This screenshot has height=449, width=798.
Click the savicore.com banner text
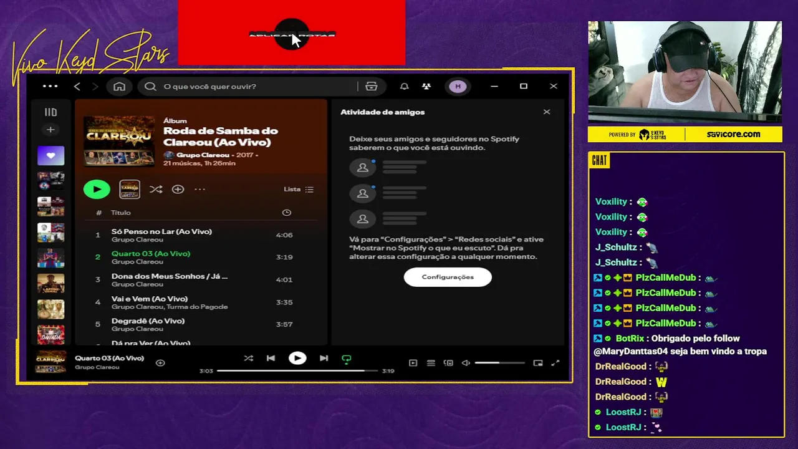(x=733, y=134)
